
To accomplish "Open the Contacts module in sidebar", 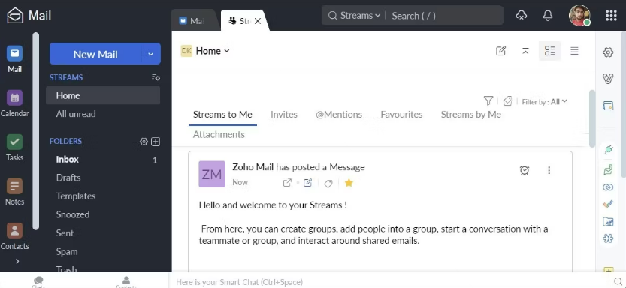I will 14,235.
